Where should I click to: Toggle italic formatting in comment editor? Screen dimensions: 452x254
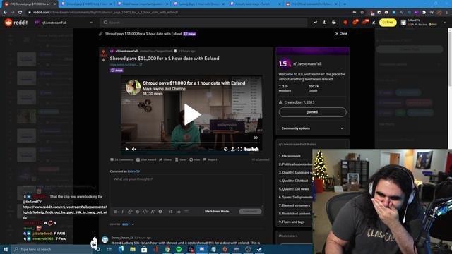coord(122,212)
